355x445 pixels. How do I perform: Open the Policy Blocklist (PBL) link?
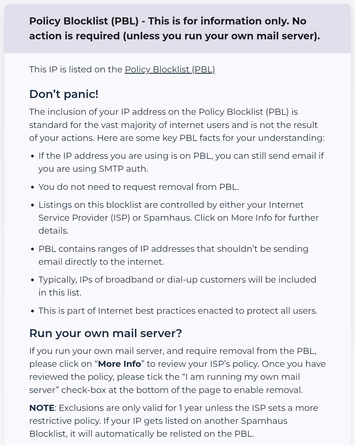170,70
